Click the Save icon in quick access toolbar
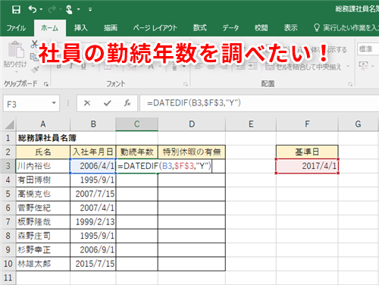379x285 pixels. pyautogui.click(x=16, y=10)
